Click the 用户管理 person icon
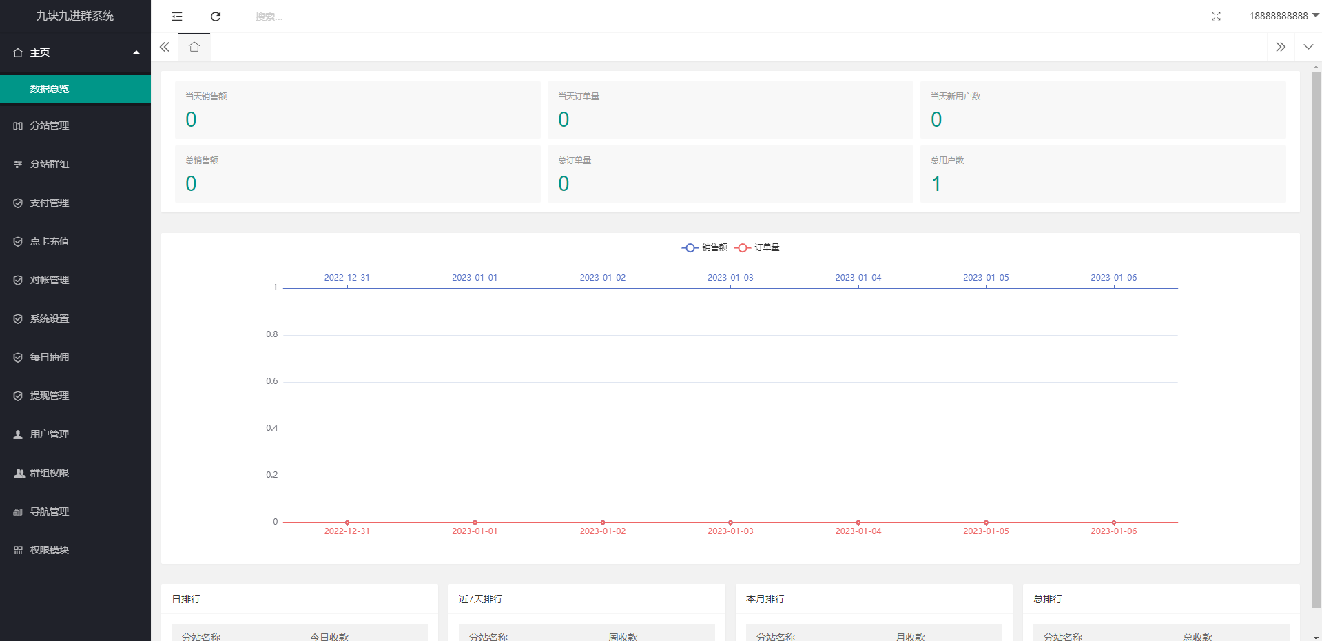This screenshot has height=641, width=1322. pyautogui.click(x=18, y=434)
